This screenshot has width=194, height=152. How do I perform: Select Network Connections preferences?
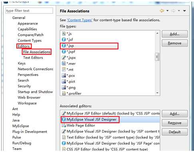(36, 69)
